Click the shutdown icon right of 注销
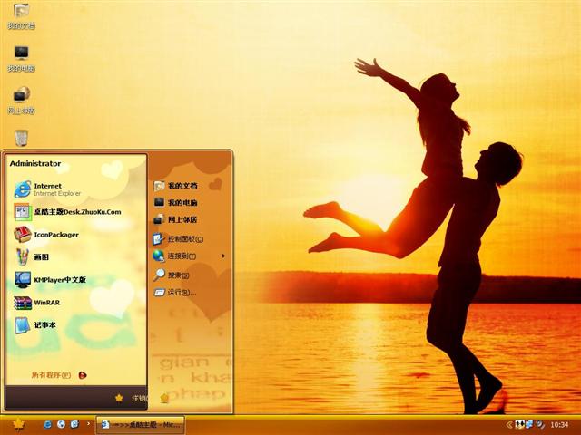 tap(164, 398)
